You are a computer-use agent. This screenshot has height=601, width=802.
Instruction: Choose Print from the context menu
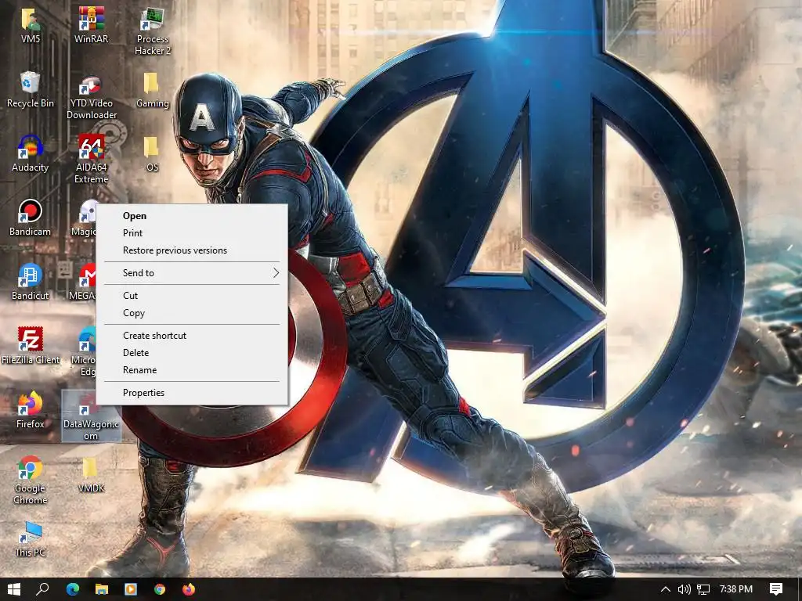193,233
